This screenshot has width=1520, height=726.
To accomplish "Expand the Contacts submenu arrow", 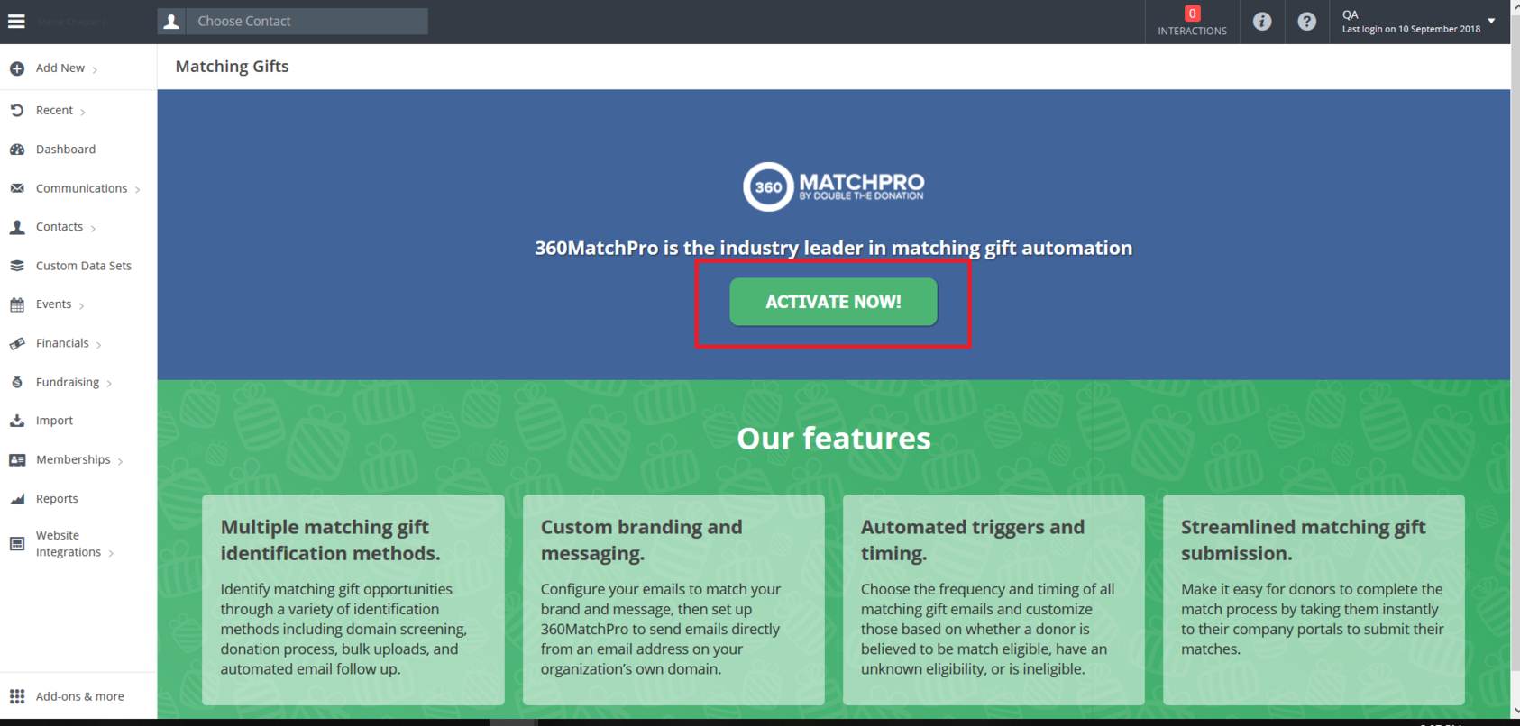I will (93, 228).
